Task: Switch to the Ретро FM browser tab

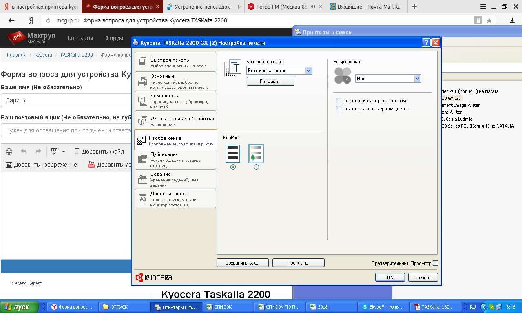Action: coord(285,7)
